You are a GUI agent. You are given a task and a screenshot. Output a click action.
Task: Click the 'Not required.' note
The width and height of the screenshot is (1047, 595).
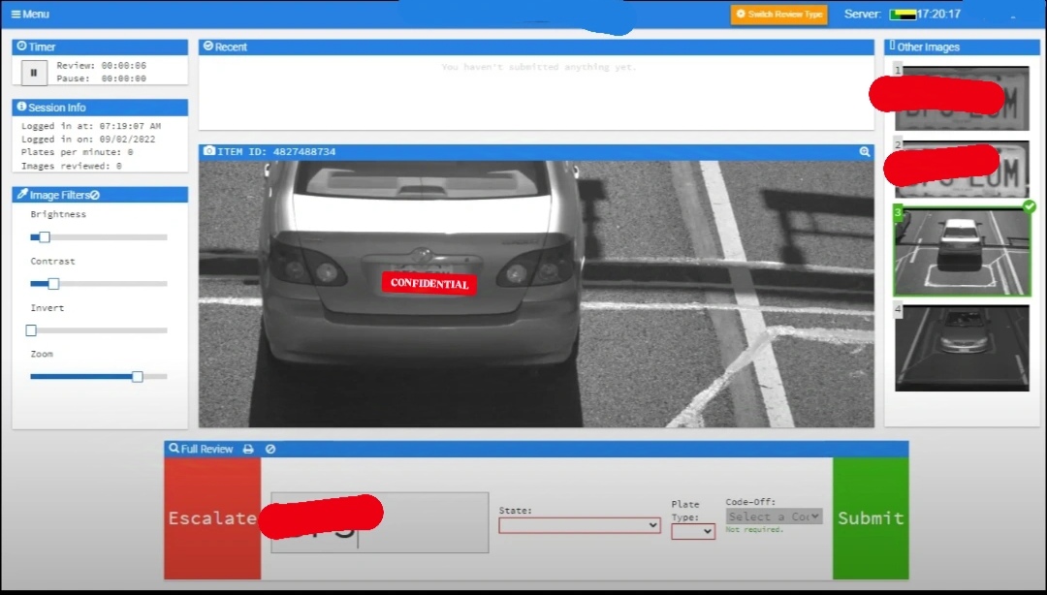754,529
